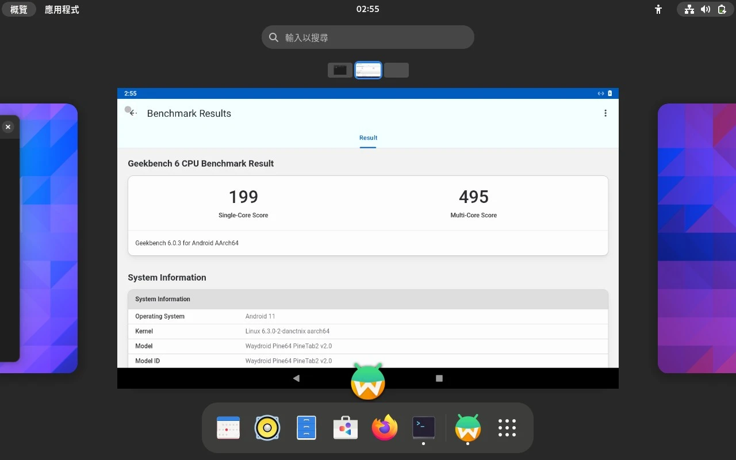Tap the Android recents square button
736x460 pixels.
point(439,378)
